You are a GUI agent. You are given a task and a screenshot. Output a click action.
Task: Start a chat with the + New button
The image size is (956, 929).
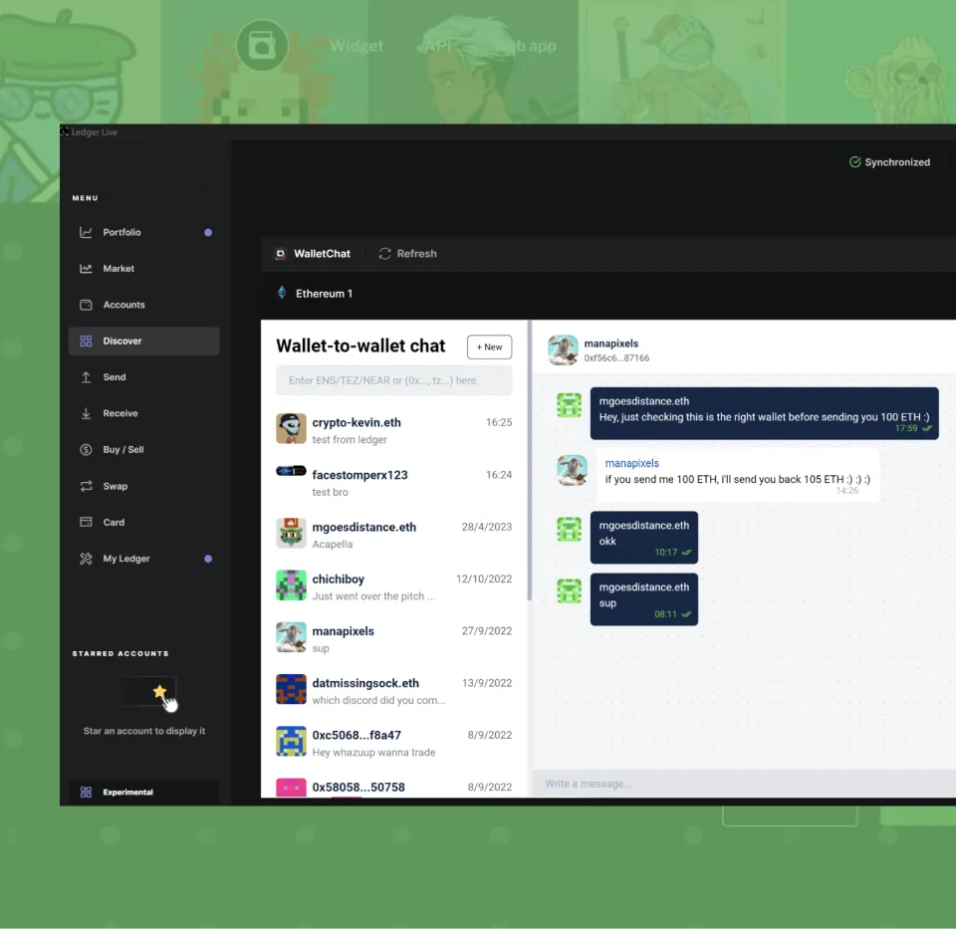coord(490,347)
